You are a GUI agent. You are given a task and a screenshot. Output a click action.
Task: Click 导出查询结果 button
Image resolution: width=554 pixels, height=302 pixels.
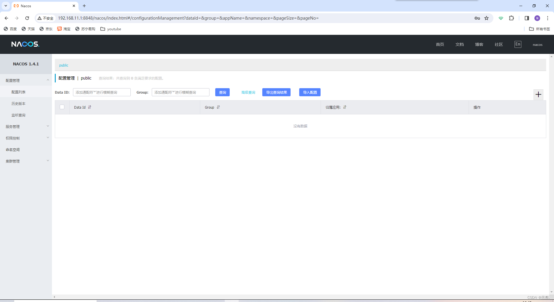click(276, 92)
